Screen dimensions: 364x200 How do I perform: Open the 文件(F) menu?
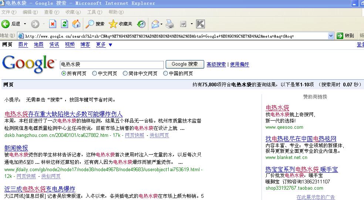(x=9, y=12)
